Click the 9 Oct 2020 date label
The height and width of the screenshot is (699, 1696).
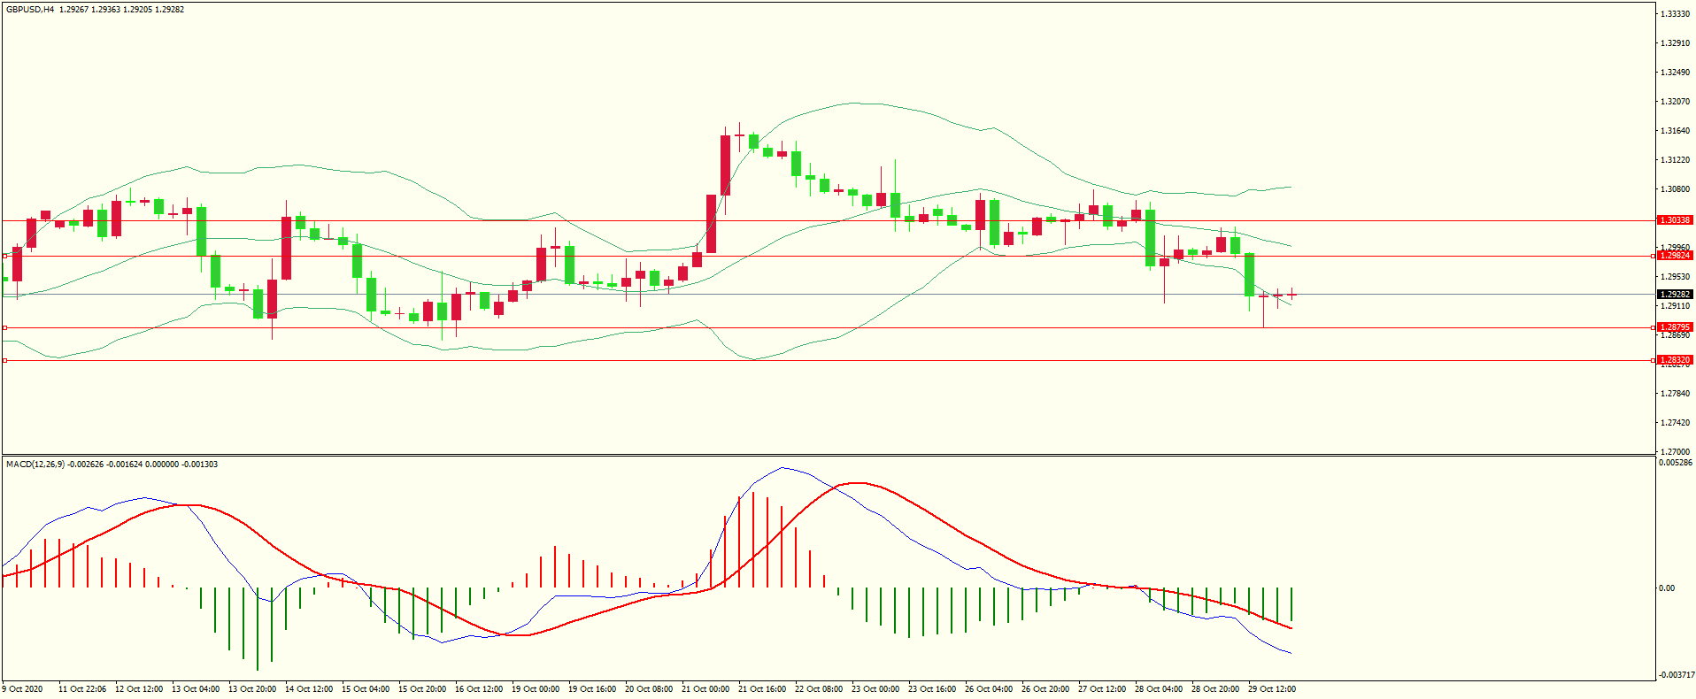[22, 689]
